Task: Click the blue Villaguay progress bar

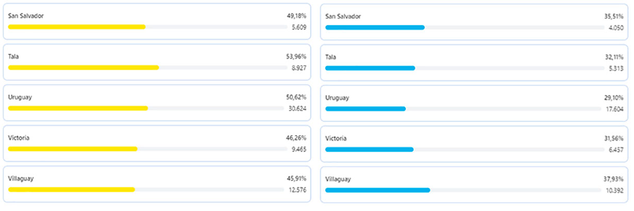Action: click(x=377, y=190)
